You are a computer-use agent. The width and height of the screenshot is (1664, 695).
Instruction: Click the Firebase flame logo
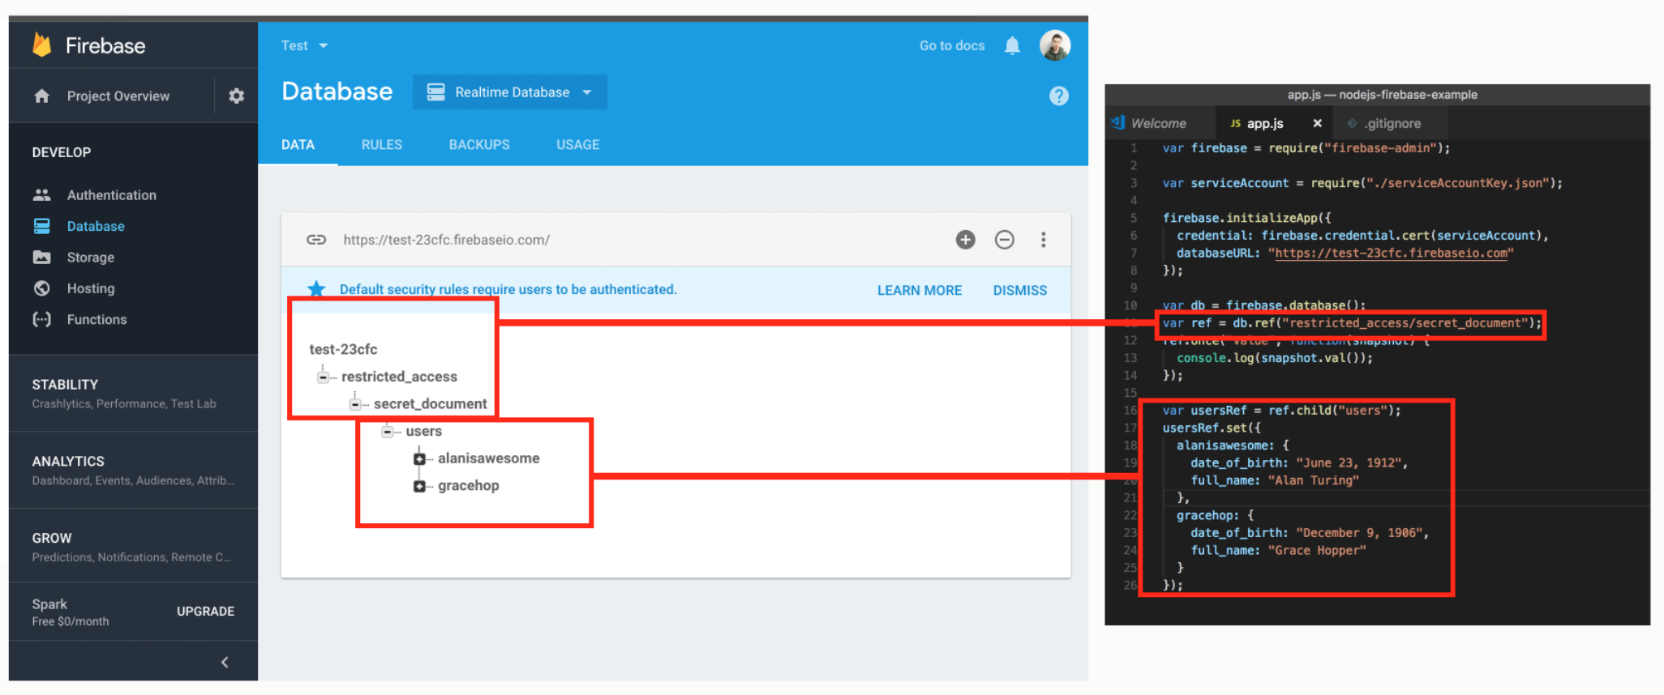click(42, 45)
